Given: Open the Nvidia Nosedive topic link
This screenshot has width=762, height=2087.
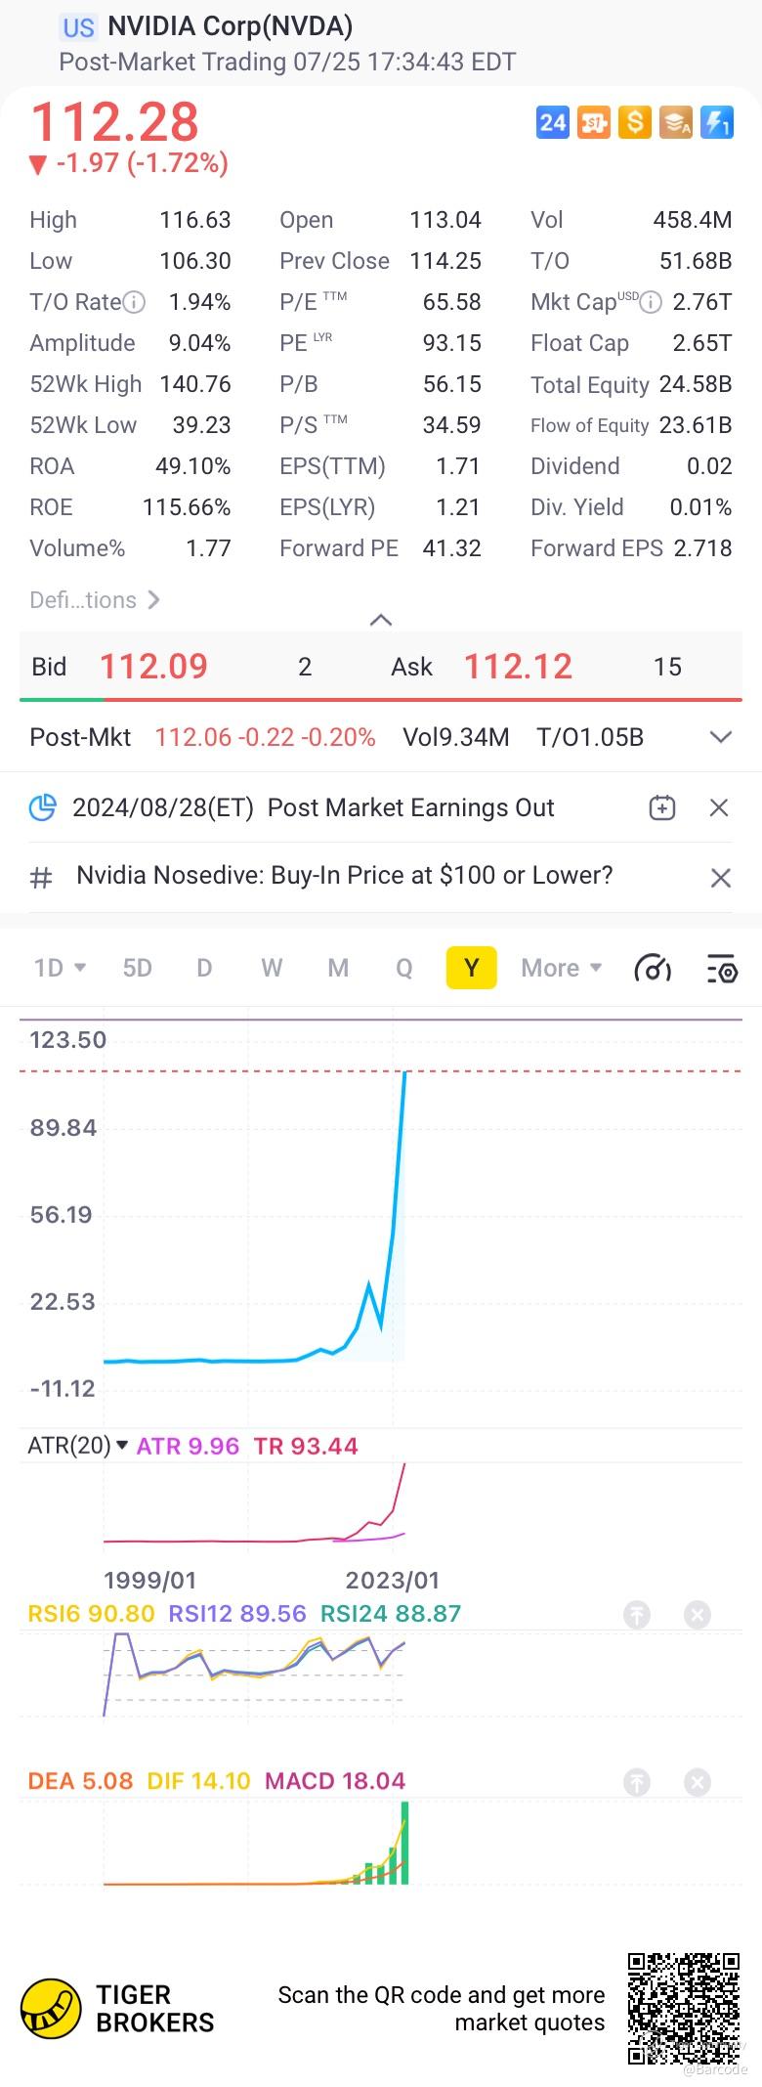Looking at the screenshot, I should tap(344, 875).
